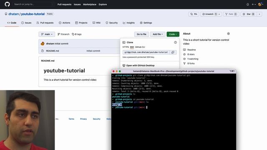267x150 pixels.
Task: Expand the Star lists dropdown arrow
Action: coord(259,14)
